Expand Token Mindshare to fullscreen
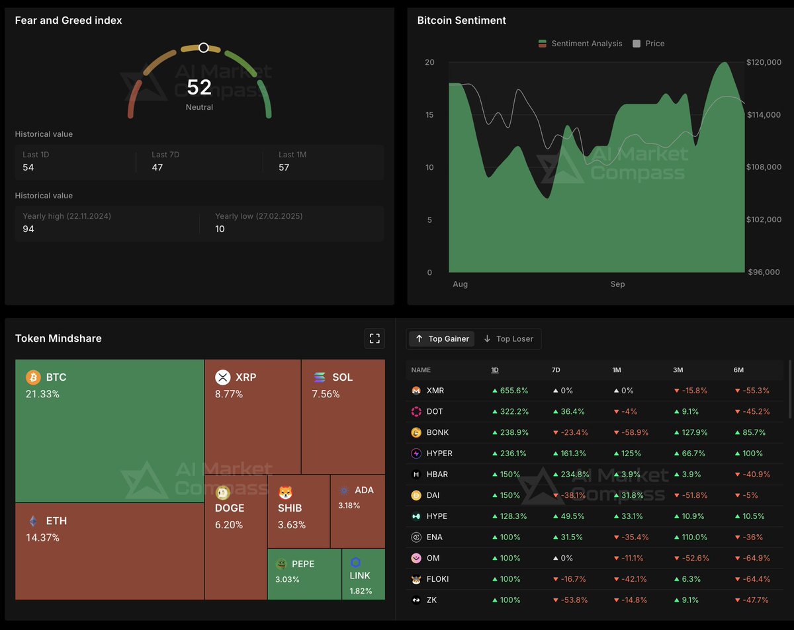Image resolution: width=794 pixels, height=630 pixels. coord(375,338)
